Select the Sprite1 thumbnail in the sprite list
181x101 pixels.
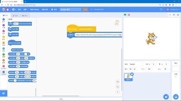click(128, 77)
